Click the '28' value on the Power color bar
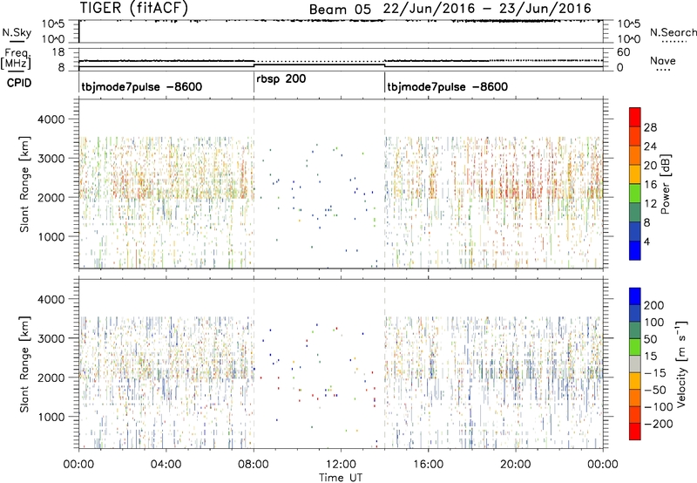 click(x=650, y=127)
